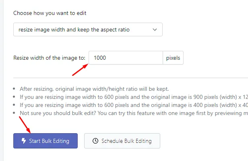Click the 'Not sure you should bulk edit?' note
248x161 pixels.
(134, 113)
